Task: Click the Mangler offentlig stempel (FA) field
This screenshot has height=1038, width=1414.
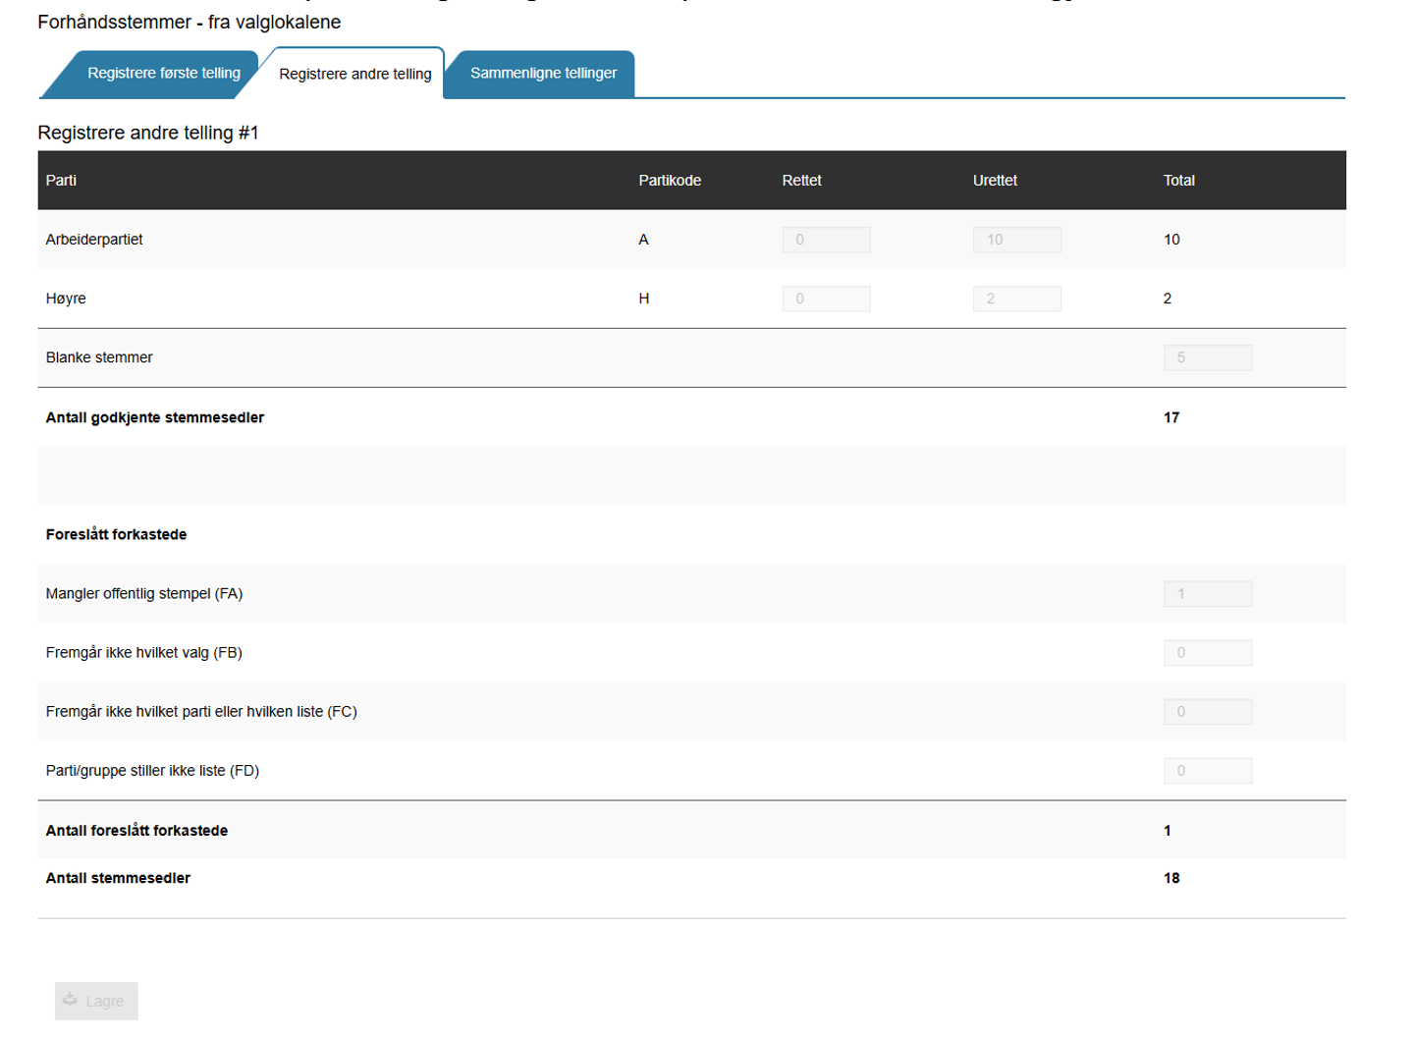Action: click(1207, 593)
